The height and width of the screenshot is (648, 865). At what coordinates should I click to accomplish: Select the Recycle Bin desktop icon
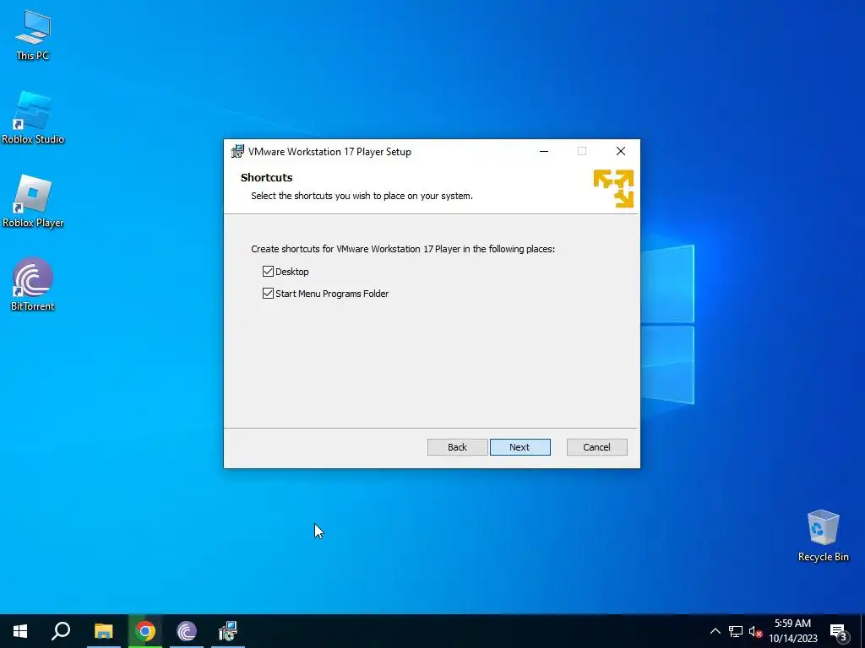(823, 536)
